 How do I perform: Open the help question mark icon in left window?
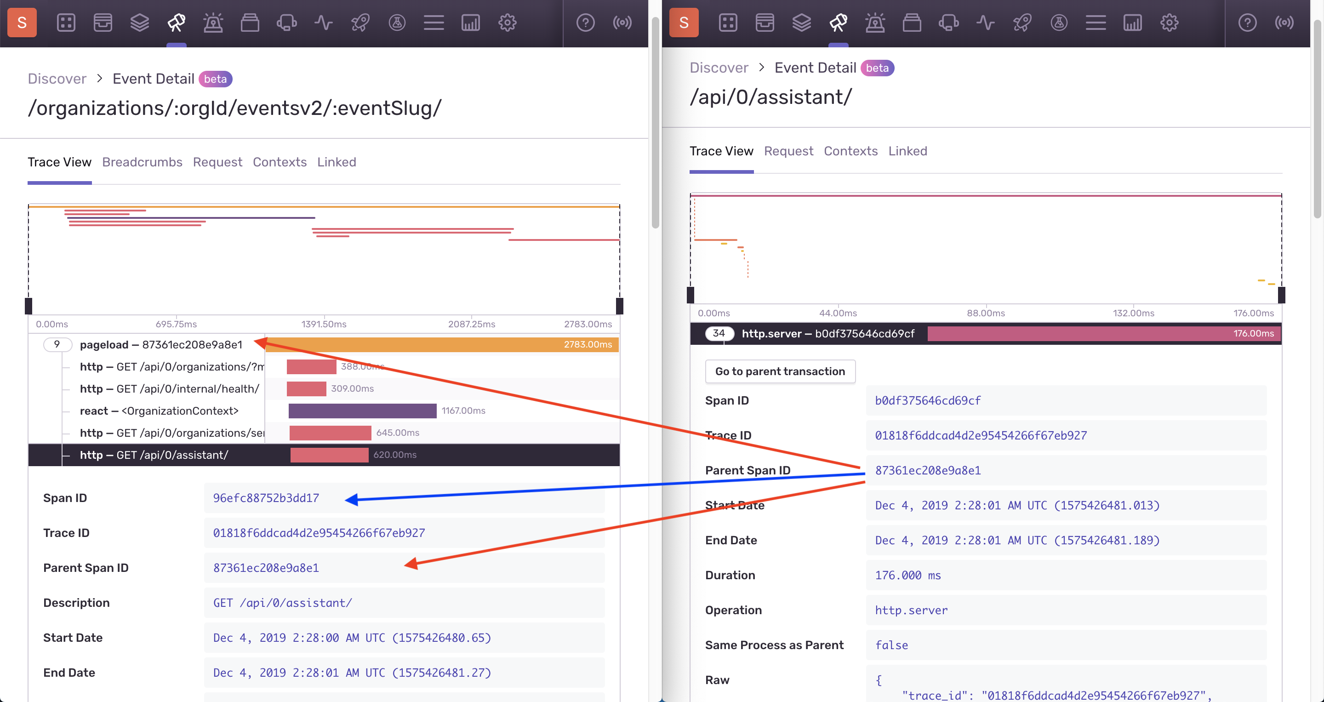tap(585, 23)
